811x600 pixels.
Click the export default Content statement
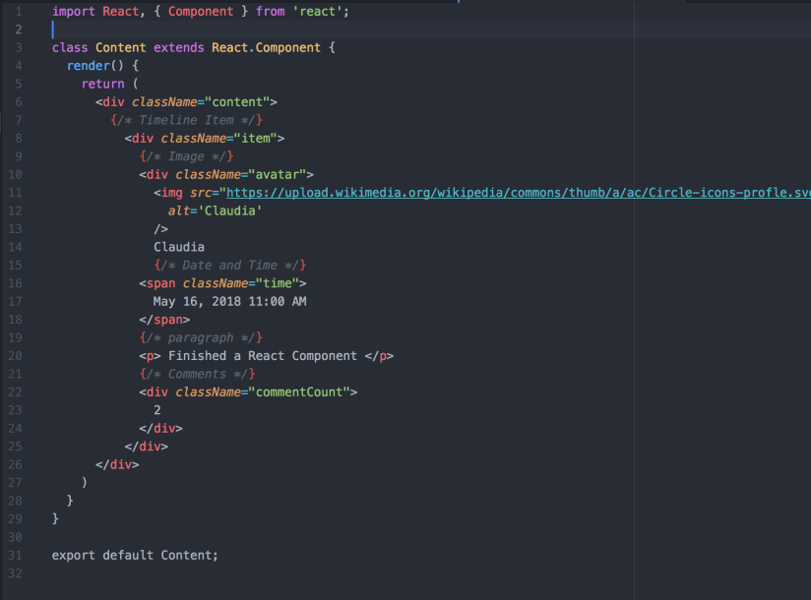135,555
